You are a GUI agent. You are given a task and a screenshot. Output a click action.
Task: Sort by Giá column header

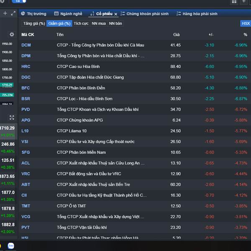click(177, 35)
